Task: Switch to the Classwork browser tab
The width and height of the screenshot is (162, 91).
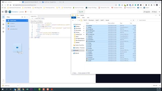Action: click(31, 2)
